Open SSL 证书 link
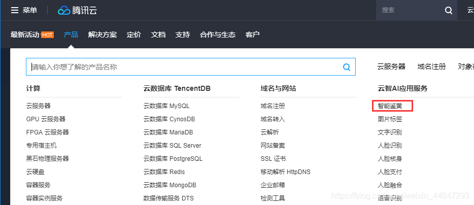This screenshot has height=205, width=474. coord(273,158)
